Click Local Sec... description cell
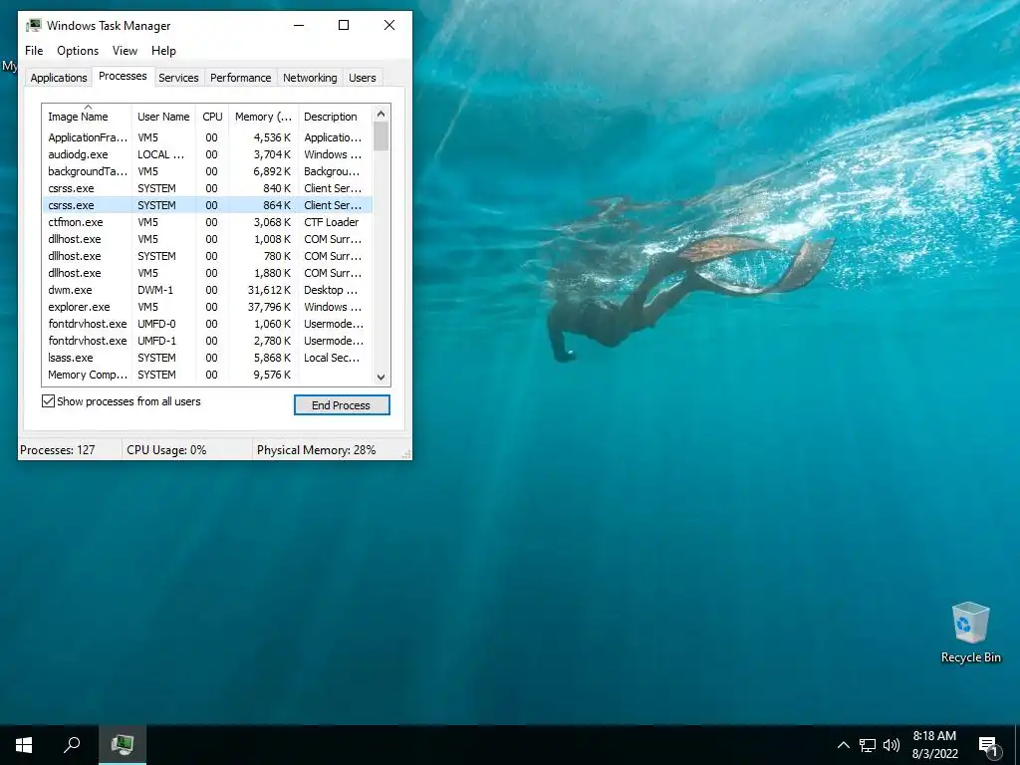The height and width of the screenshot is (765, 1020). [332, 358]
